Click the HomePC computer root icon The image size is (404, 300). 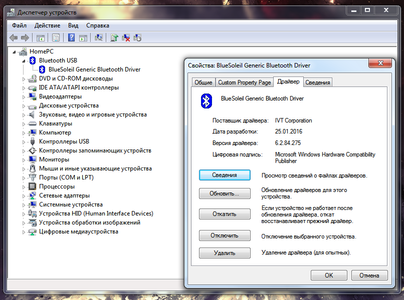tap(23, 51)
